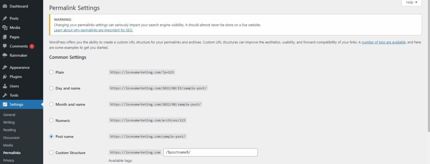Viewport: 430px width, 164px height.
Task: Open the Comments speech bubble icon
Action: [x=5, y=46]
